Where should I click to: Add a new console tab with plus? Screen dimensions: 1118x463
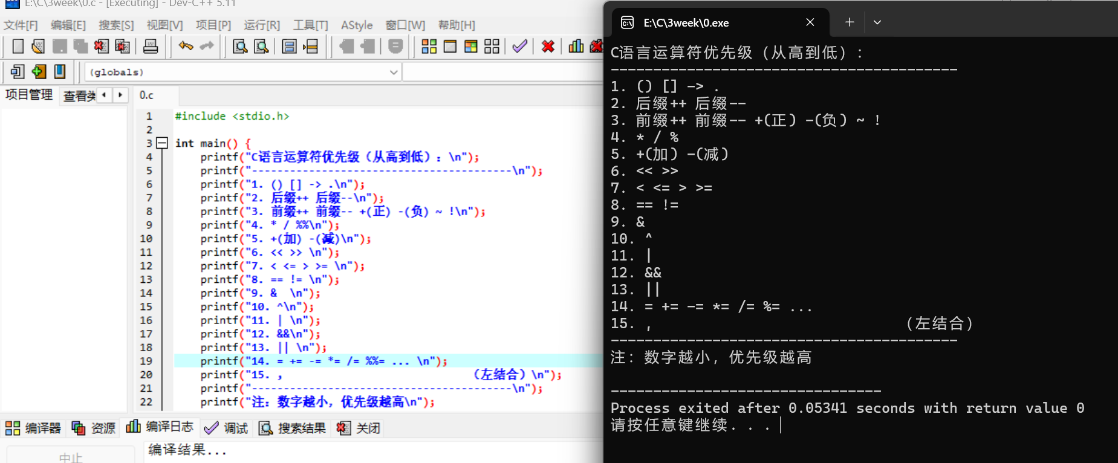click(x=850, y=22)
